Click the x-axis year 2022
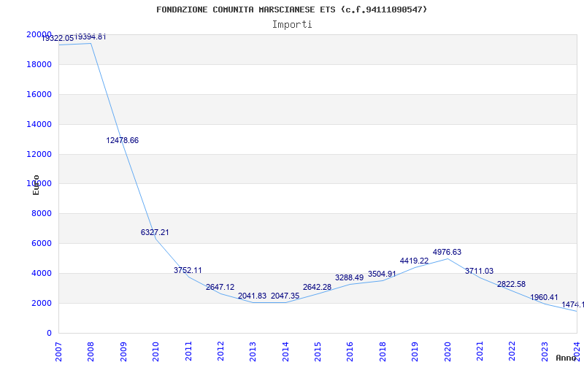The width and height of the screenshot is (584, 365). tap(512, 351)
